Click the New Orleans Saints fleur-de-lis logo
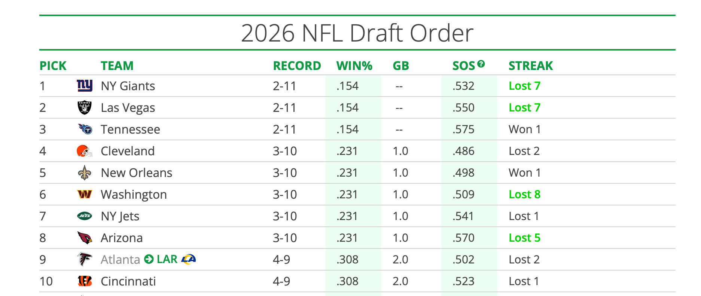 click(x=85, y=173)
